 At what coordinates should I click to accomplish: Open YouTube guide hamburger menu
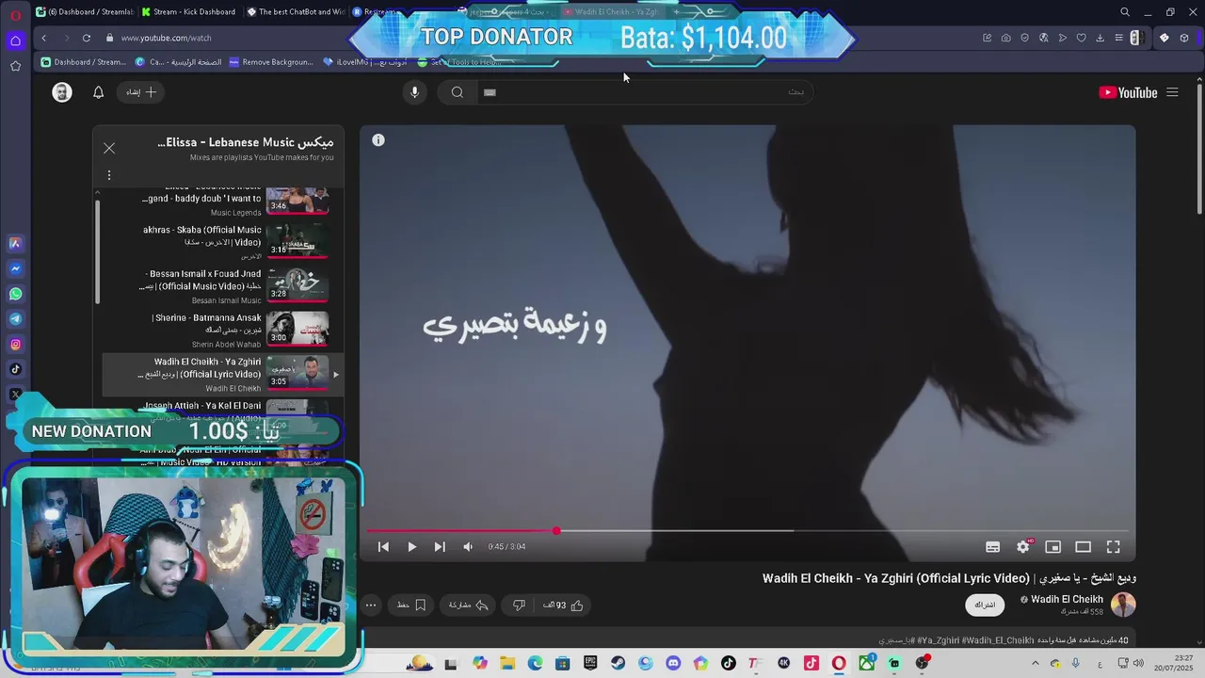coord(1172,92)
